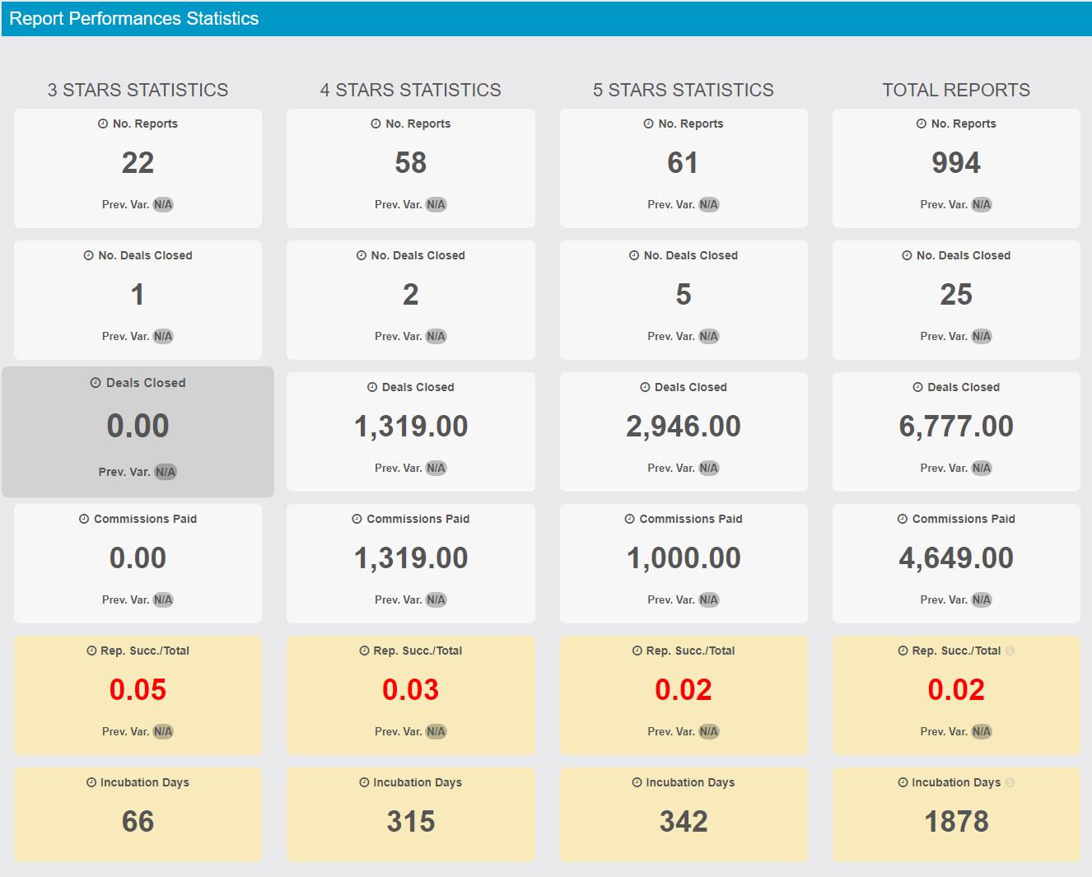This screenshot has width=1092, height=877.
Task: Click info icon beside Total Reports Incubation Days
Action: 1010,782
